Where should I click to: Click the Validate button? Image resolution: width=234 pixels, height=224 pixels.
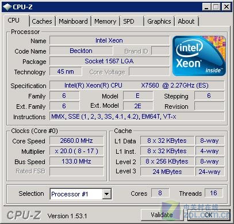[x=162, y=215]
